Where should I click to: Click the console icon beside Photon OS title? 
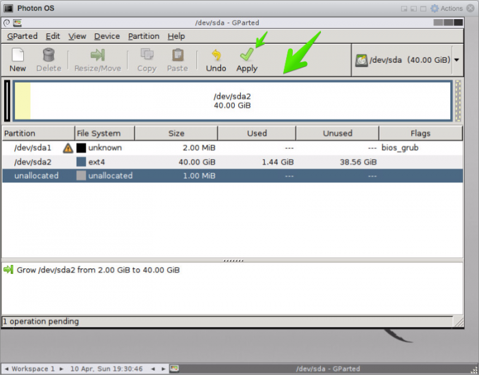8,8
